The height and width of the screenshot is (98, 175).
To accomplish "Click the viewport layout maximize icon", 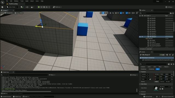I will (137, 13).
